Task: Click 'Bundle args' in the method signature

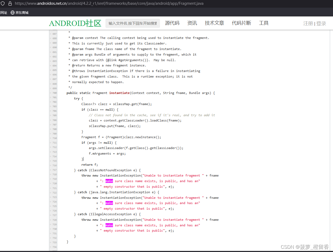Action: 199,93
